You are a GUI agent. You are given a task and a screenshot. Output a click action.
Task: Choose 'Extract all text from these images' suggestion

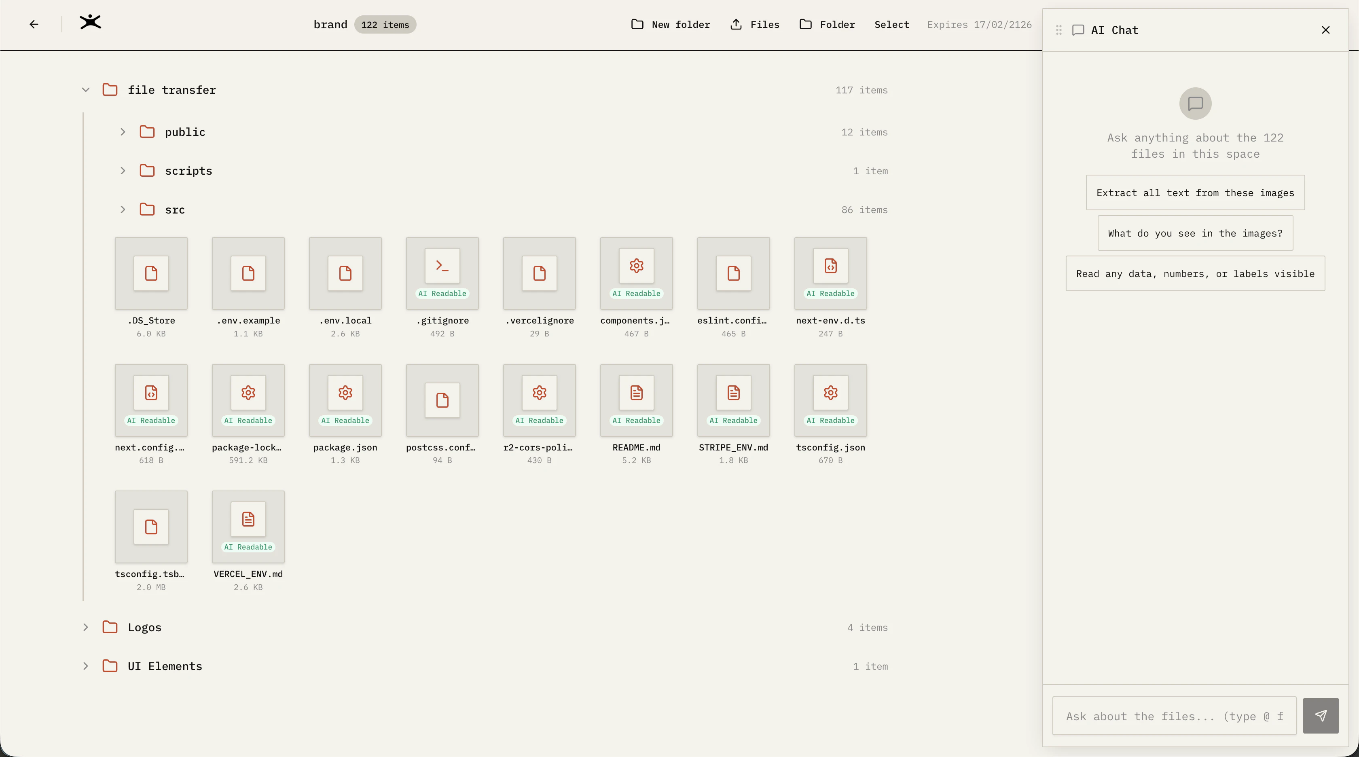[1195, 192]
